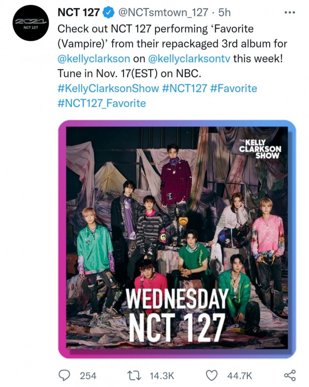Open the #NCT127_Favorite hashtag

[x=101, y=103]
